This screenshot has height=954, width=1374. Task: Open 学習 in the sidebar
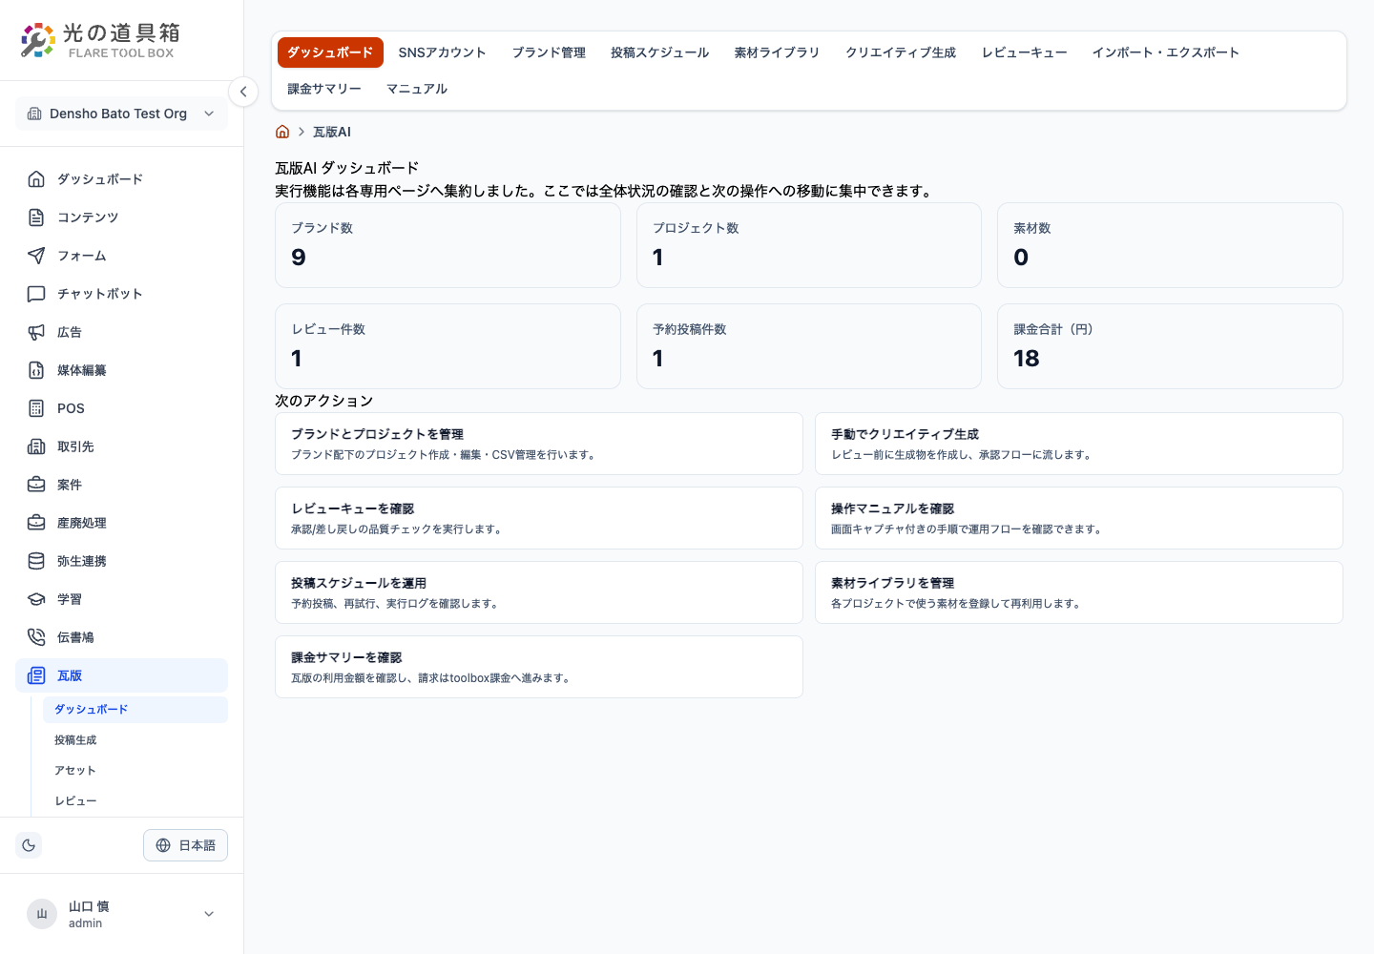point(121,599)
